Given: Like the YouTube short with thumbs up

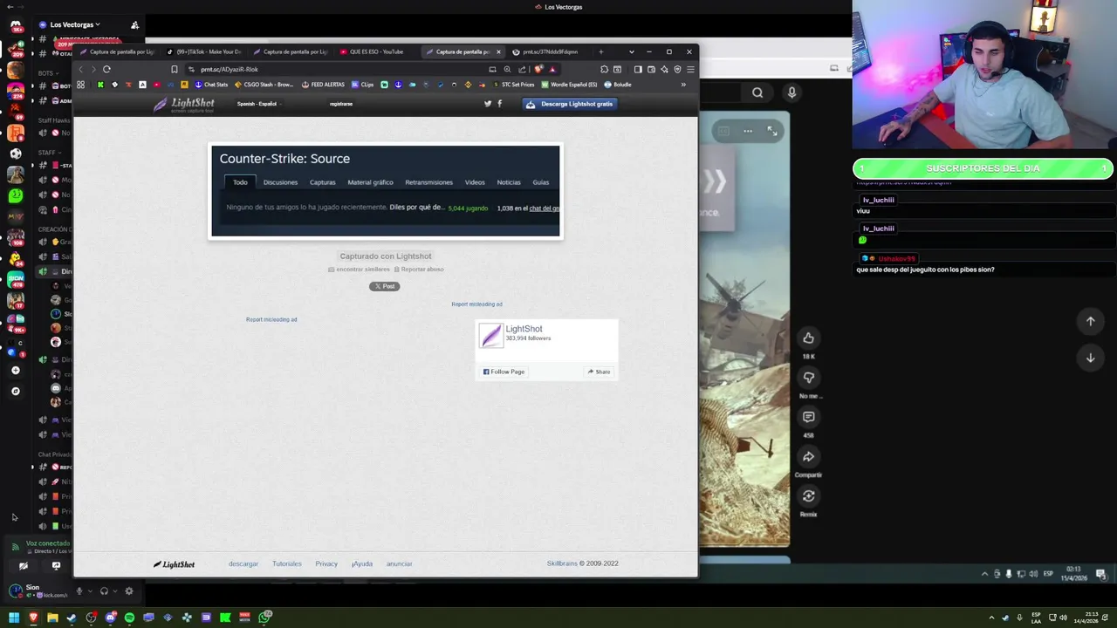Looking at the screenshot, I should (808, 338).
